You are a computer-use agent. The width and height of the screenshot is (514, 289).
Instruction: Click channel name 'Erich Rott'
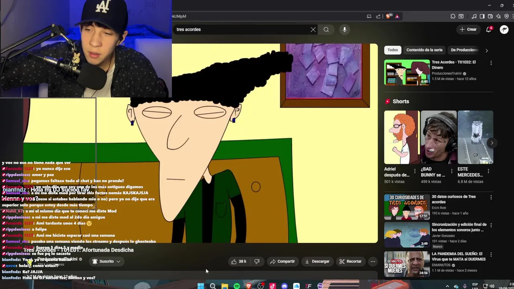439,208
